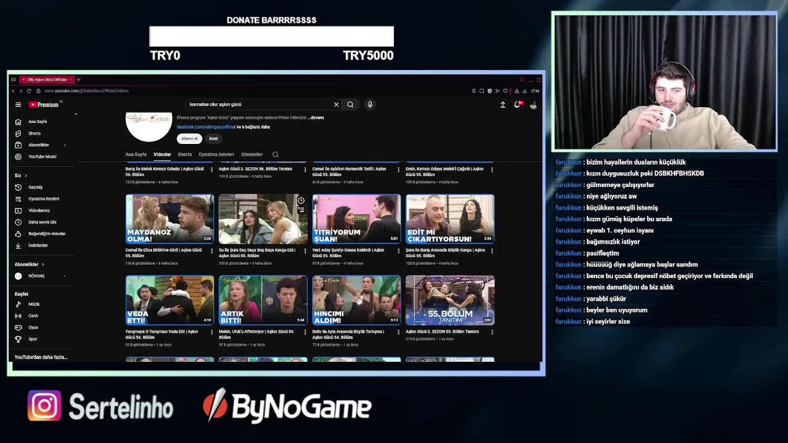The height and width of the screenshot is (443, 788).
Task: Click the Abone ol subscribe button
Action: (190, 138)
